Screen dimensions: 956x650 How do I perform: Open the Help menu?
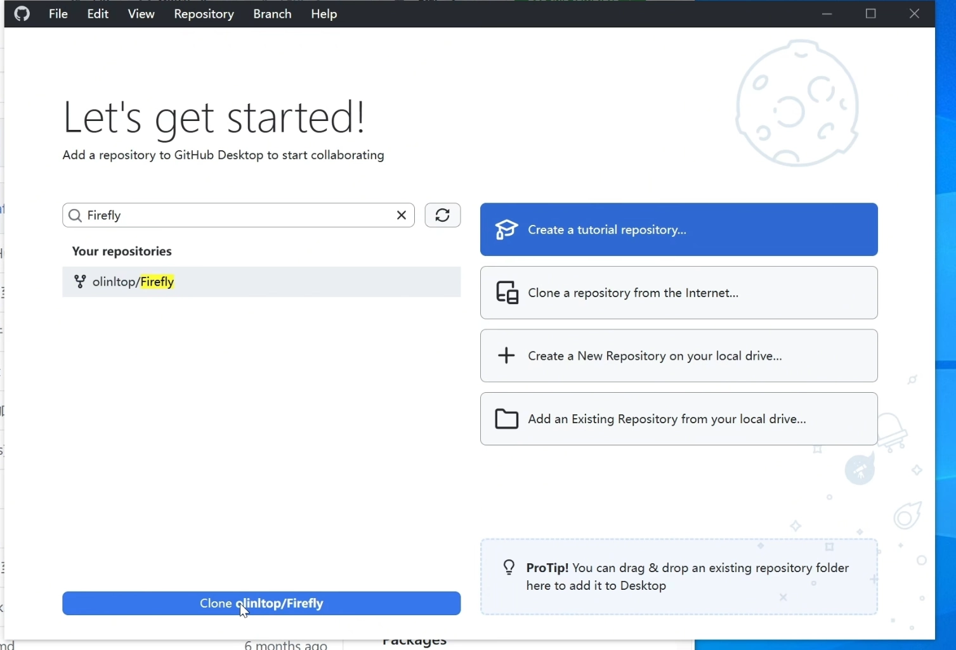tap(324, 14)
